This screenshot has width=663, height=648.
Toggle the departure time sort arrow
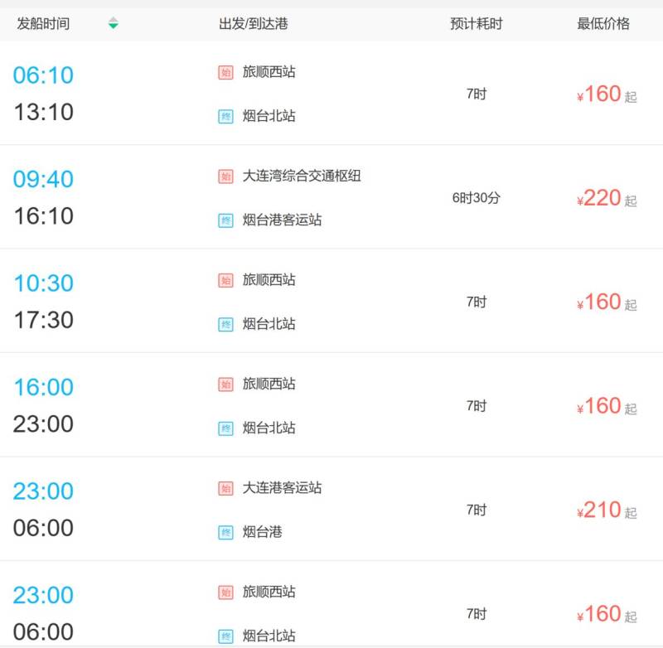[113, 23]
